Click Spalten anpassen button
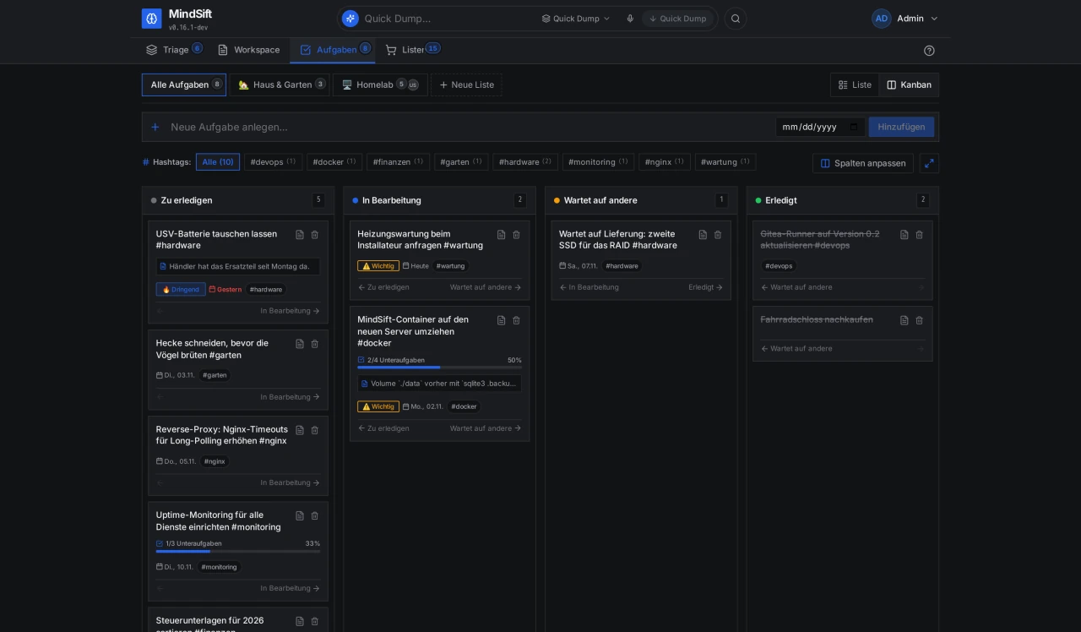 tap(862, 163)
